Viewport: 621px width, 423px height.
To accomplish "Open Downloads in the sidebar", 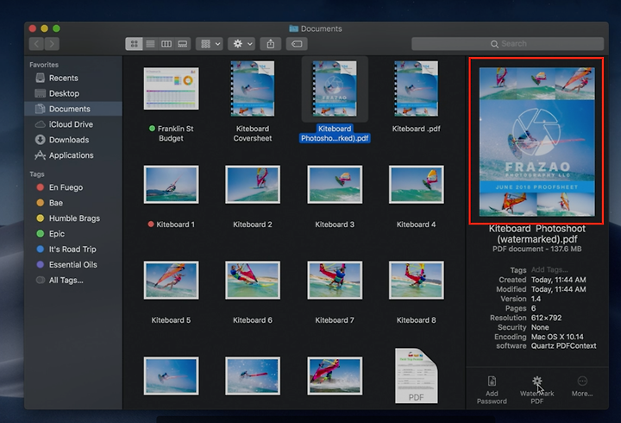I will (73, 140).
